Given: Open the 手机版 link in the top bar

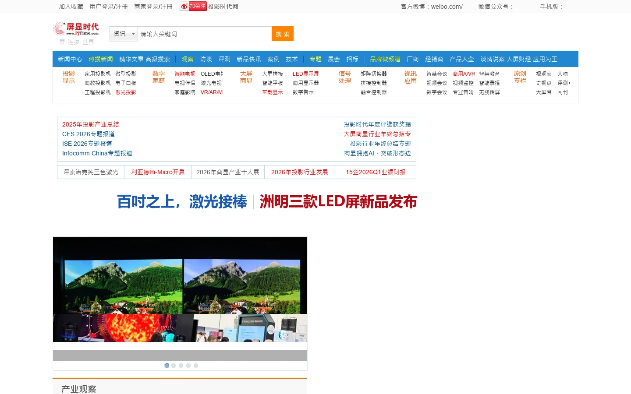Looking at the screenshot, I should point(552,7).
